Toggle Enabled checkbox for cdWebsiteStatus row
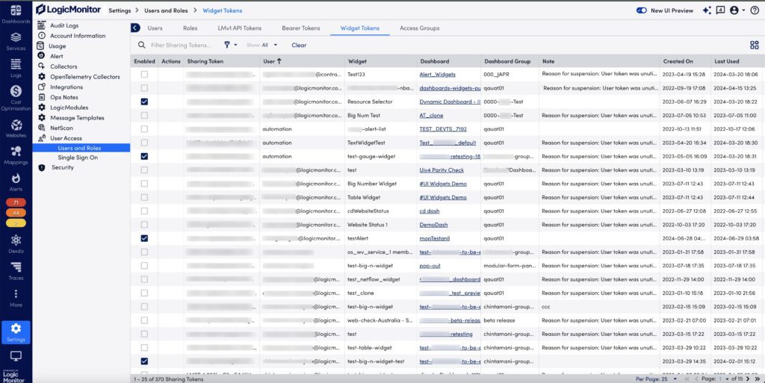The width and height of the screenshot is (765, 383). click(144, 211)
